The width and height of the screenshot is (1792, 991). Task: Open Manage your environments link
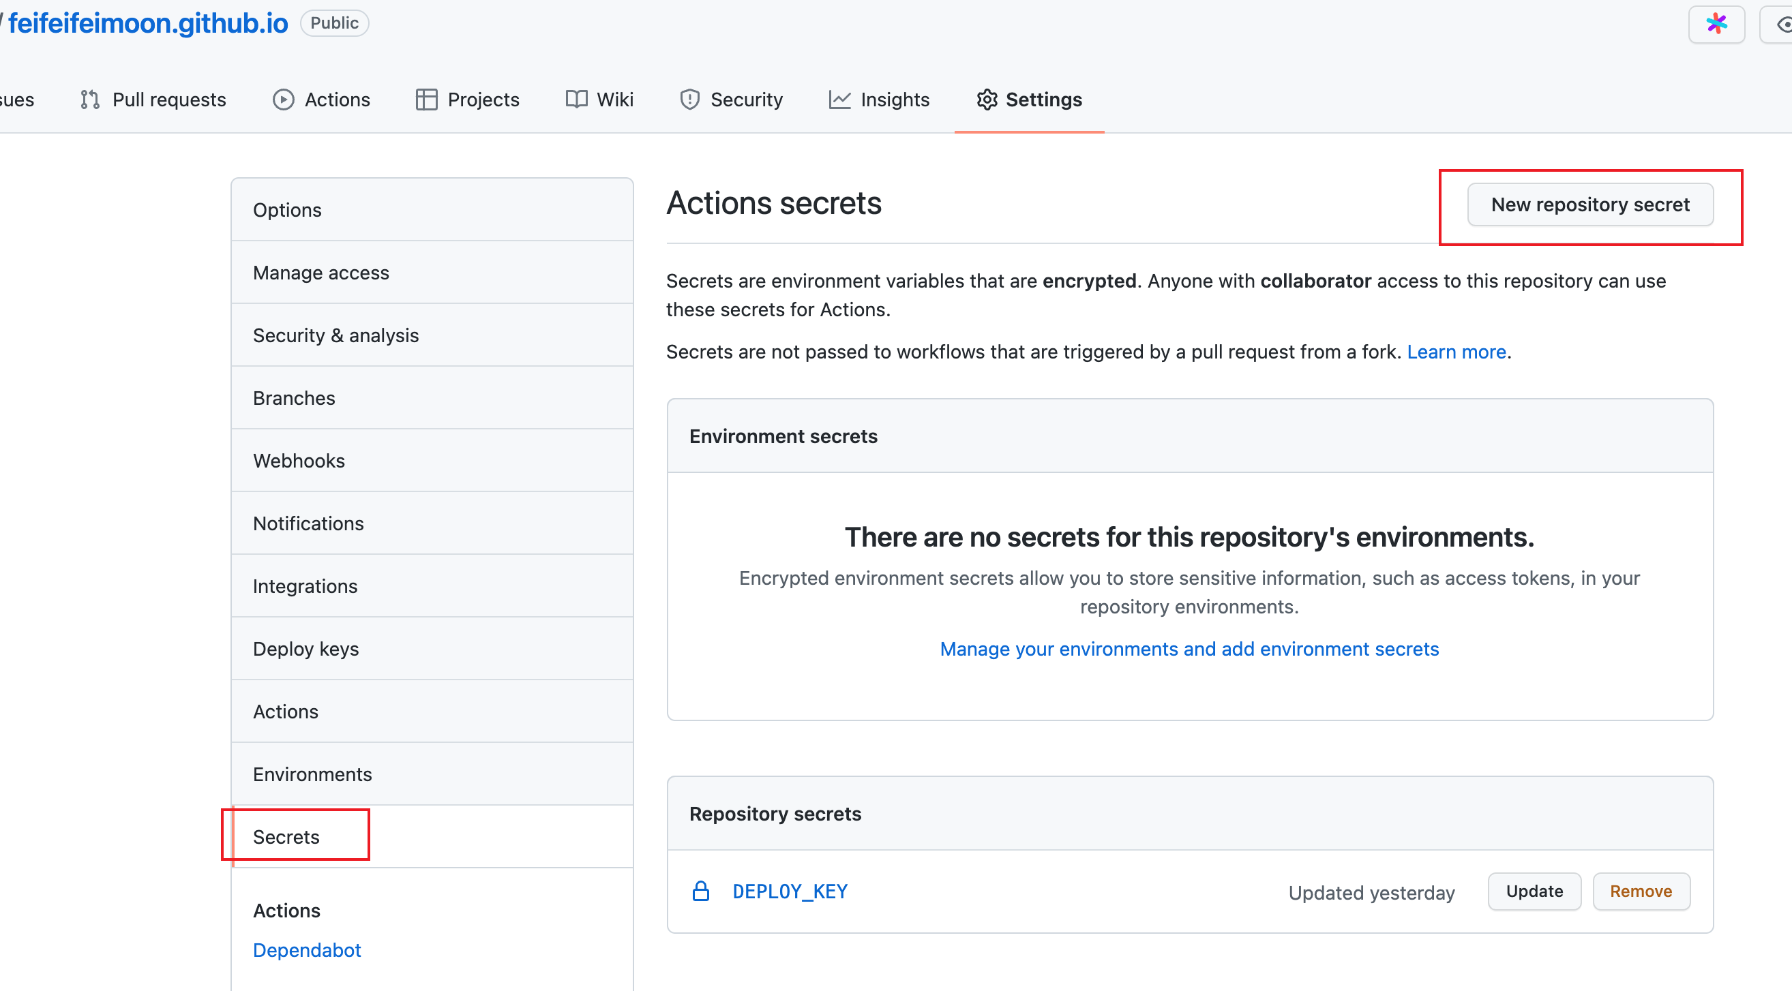(1189, 649)
